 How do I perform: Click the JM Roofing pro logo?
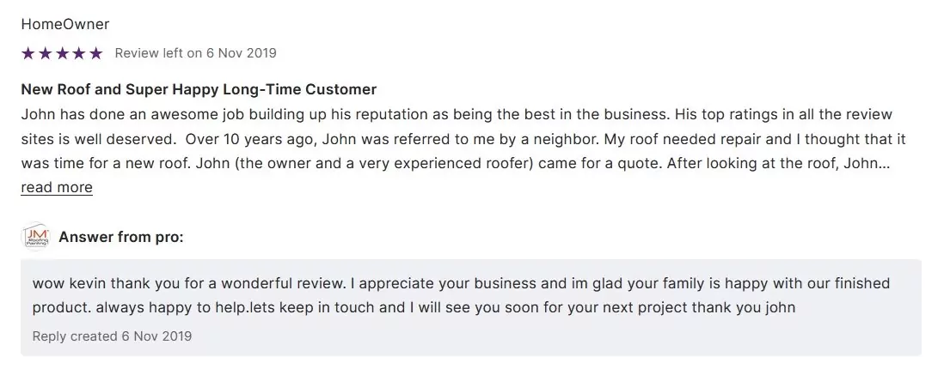36,237
